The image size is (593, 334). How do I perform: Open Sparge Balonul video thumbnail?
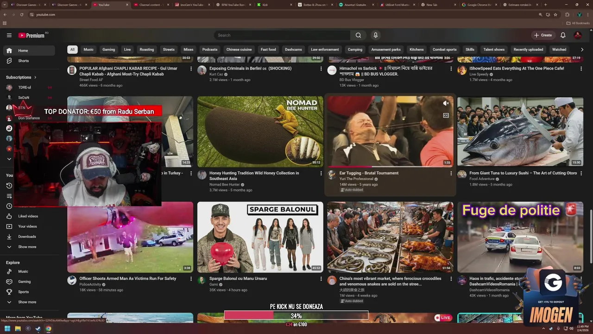(260, 237)
